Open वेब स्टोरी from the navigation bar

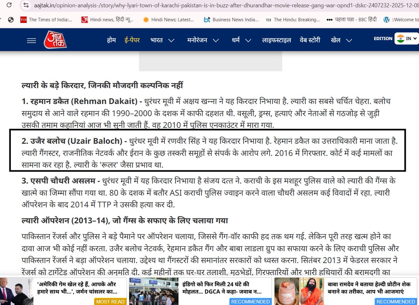pos(310,40)
